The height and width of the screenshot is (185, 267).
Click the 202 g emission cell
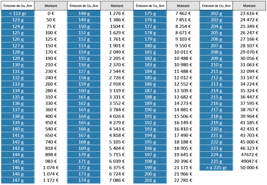coord(216,13)
